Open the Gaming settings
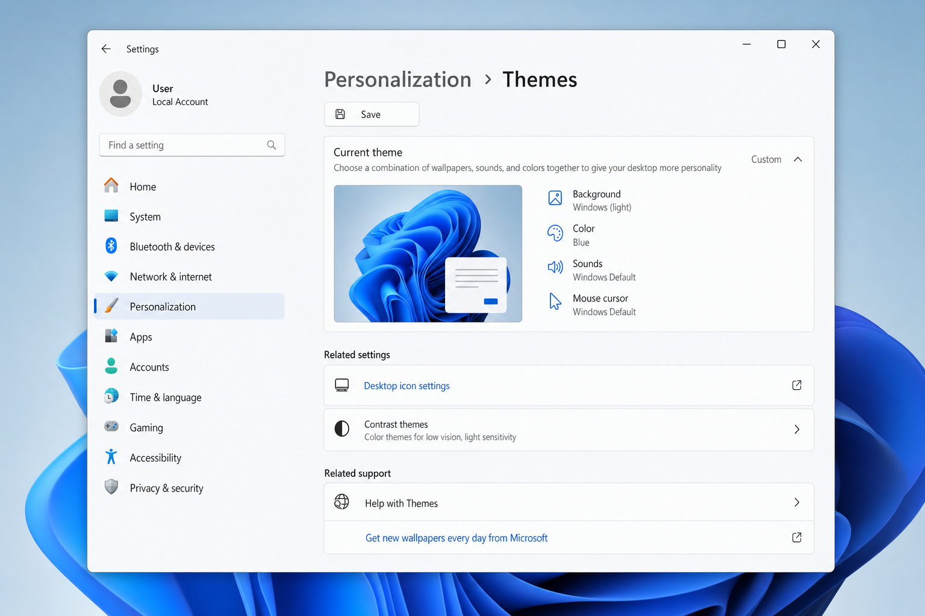Screen dimensions: 925x616 [189, 427]
